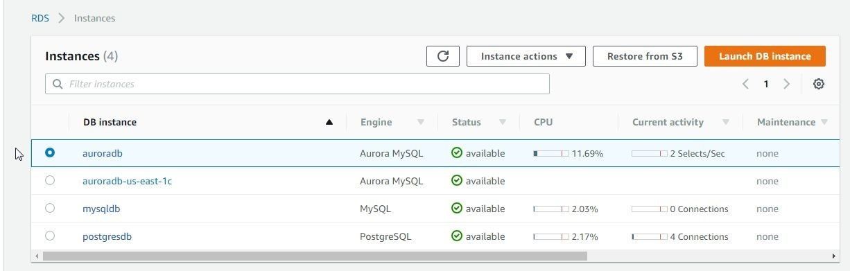The height and width of the screenshot is (271, 850).
Task: Focus the Filter instances search field
Action: [297, 84]
